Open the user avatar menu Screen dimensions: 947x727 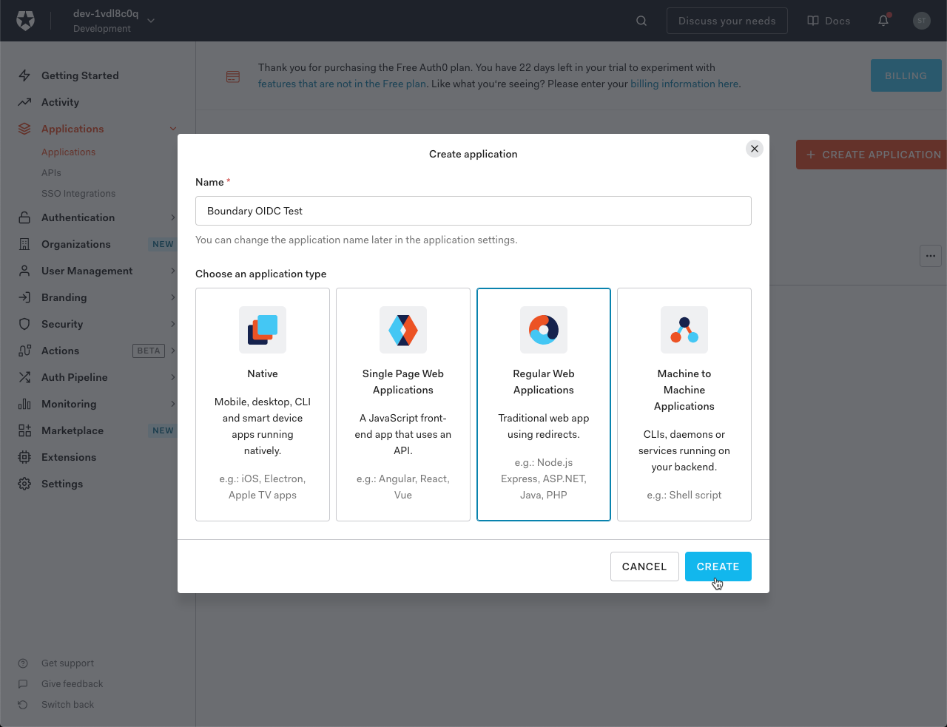921,21
